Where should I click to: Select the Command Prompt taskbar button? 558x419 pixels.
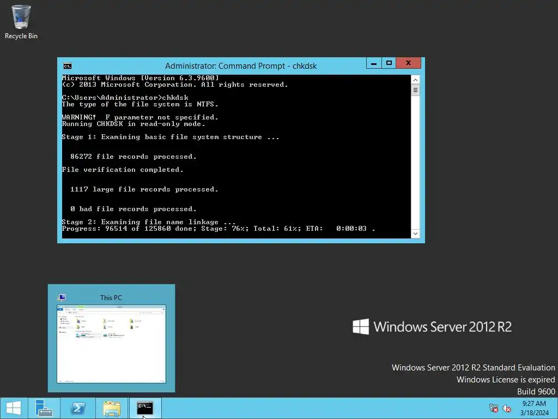pos(145,408)
